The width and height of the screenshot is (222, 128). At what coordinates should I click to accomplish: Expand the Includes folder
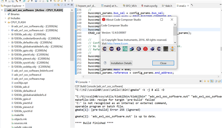(6, 18)
